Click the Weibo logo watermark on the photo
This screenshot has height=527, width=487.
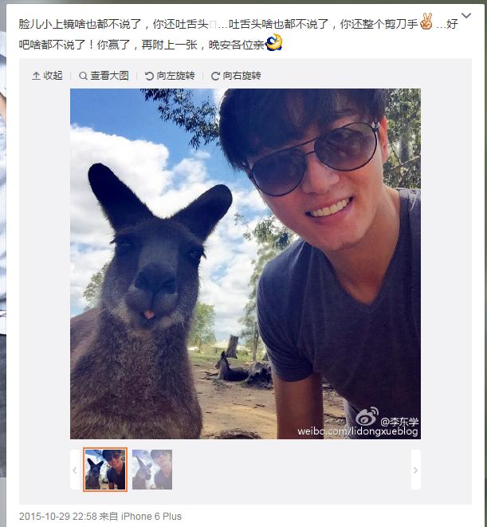[x=367, y=416]
